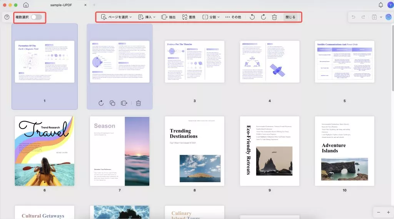Select the sample-UPDF tab
The image size is (394, 219).
61,5
